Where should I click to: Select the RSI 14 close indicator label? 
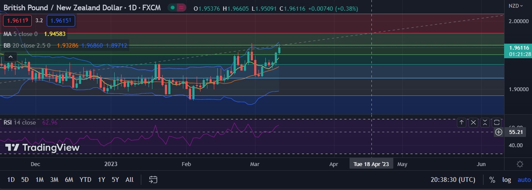(x=20, y=122)
